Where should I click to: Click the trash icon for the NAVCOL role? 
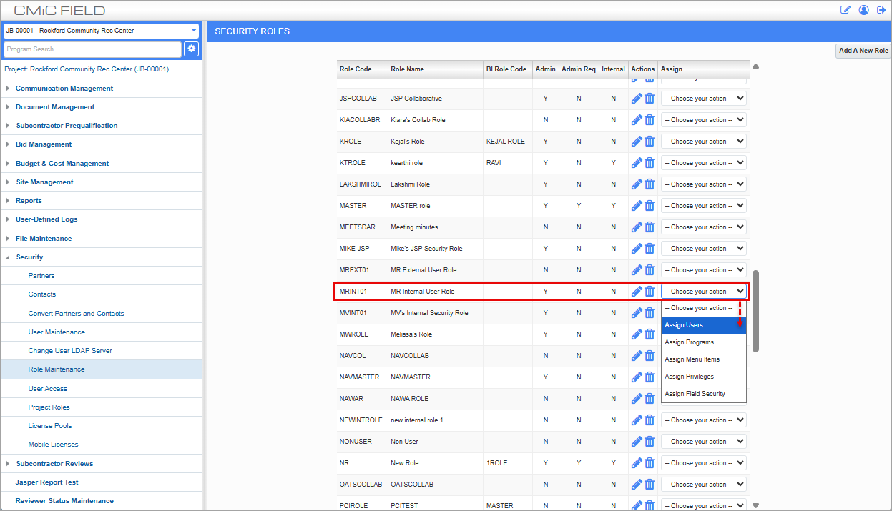650,356
